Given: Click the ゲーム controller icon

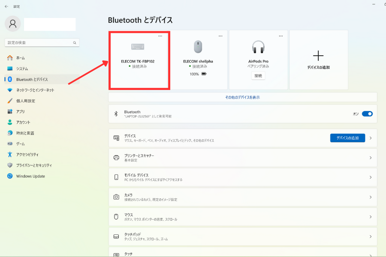Looking at the screenshot, I should pyautogui.click(x=10, y=143).
